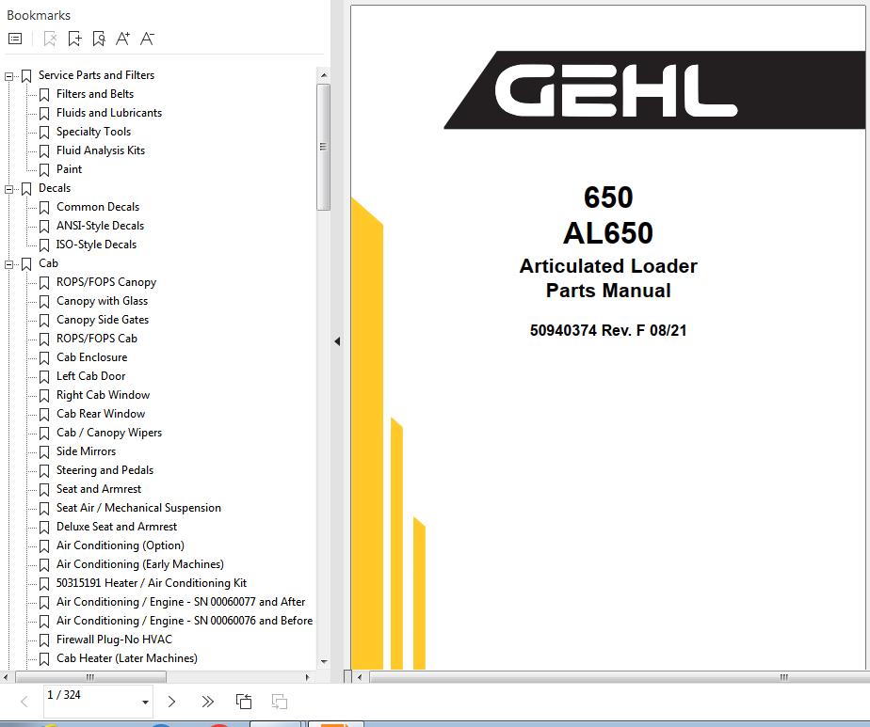Select the Canopy with Glass bookmark
This screenshot has height=727, width=870.
point(102,302)
